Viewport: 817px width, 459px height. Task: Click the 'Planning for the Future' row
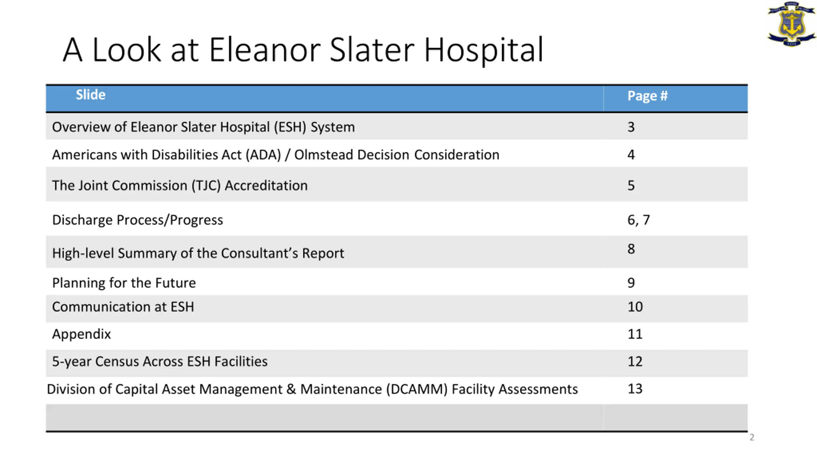(124, 283)
